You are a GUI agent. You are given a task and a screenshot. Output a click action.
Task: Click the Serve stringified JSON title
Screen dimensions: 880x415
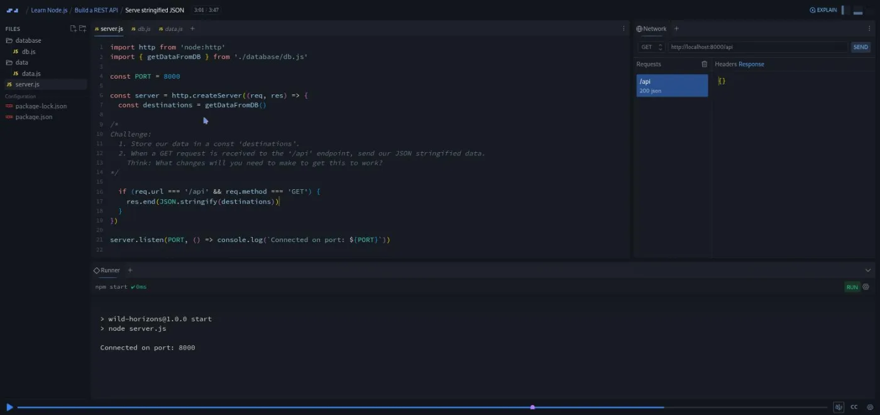coord(155,10)
